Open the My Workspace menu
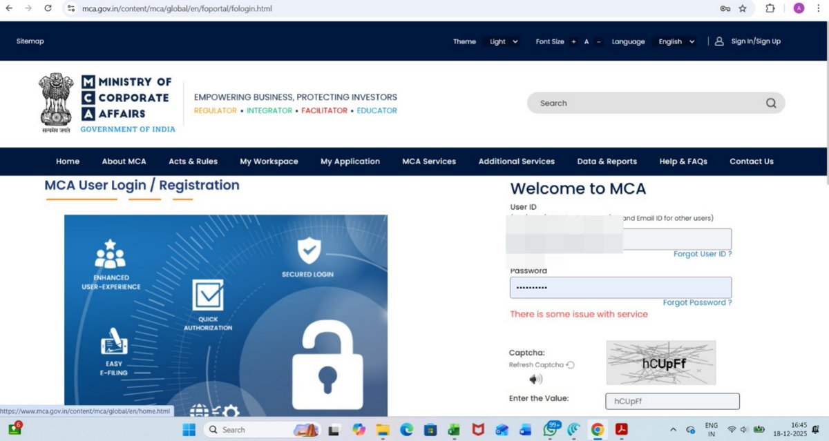This screenshot has width=829, height=441. 269,161
